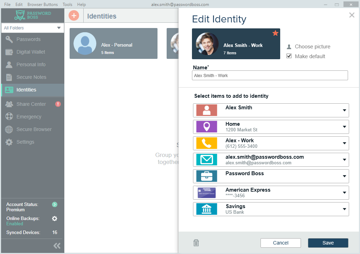Click the Password Boss owl logo

(x=20, y=15)
